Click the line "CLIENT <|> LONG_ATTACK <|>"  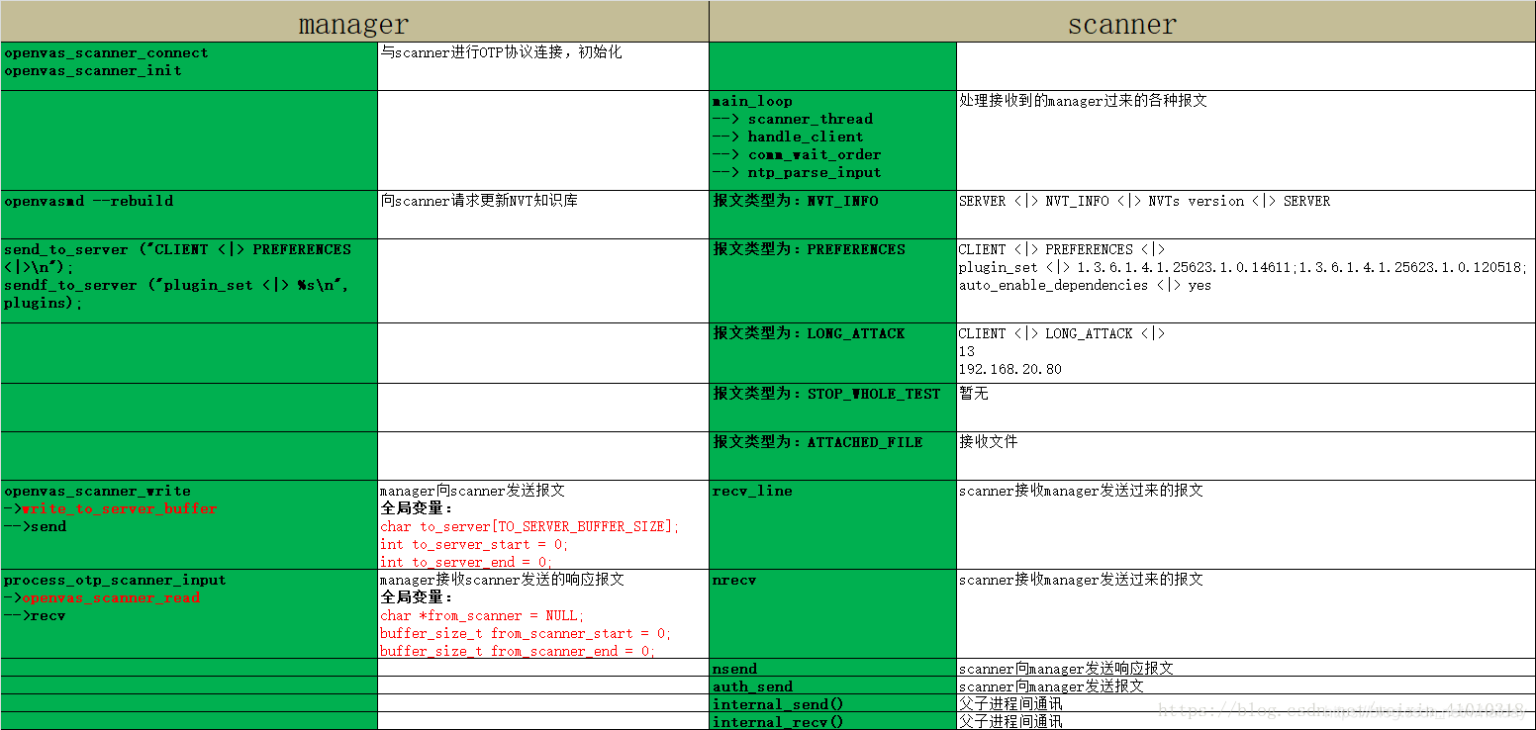click(1062, 333)
